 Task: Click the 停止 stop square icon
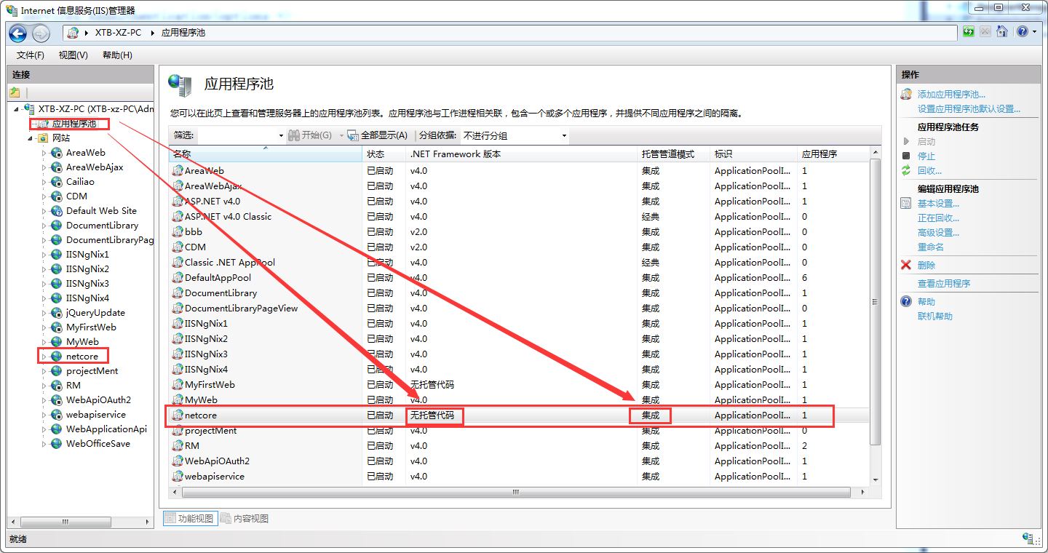[x=906, y=156]
